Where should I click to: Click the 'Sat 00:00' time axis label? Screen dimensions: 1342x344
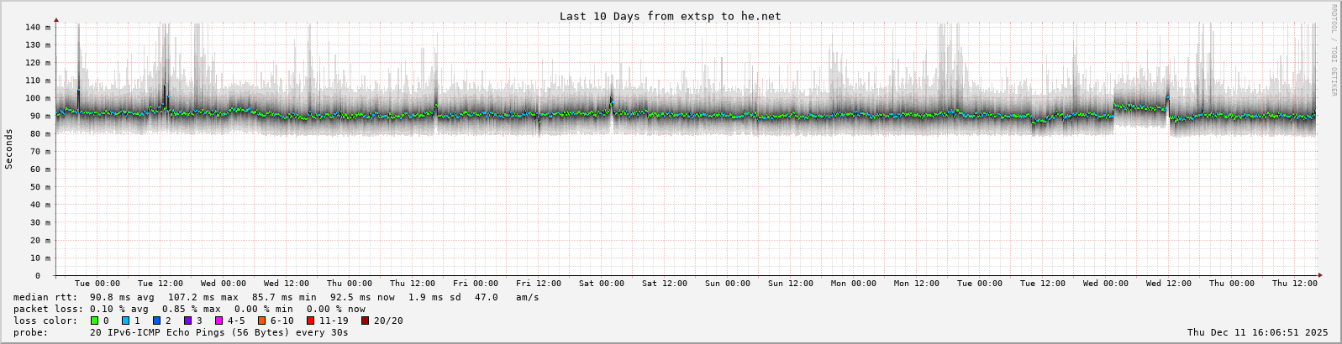point(601,284)
